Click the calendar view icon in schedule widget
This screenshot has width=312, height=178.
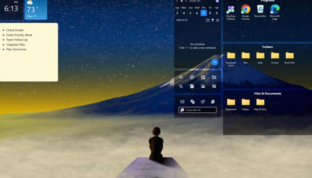[208, 20]
